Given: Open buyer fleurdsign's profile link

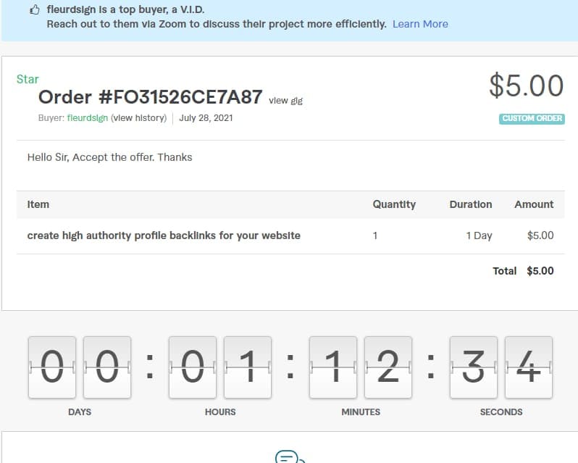Looking at the screenshot, I should (87, 118).
